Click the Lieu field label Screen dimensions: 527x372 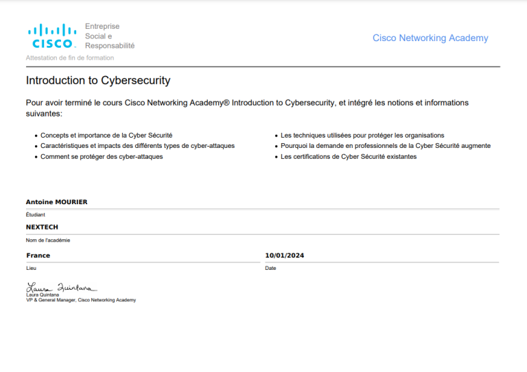(x=32, y=268)
